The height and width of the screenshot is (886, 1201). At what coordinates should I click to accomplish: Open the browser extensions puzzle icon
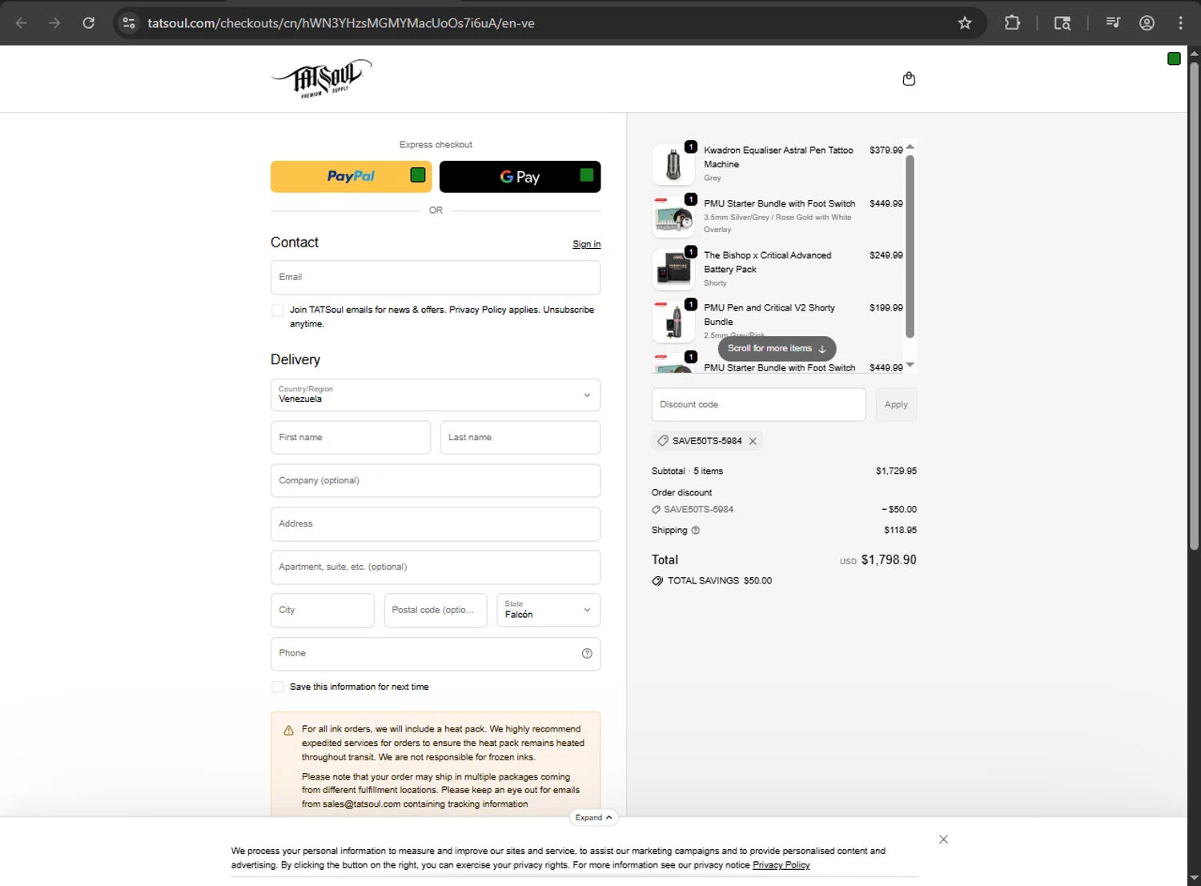(1012, 23)
